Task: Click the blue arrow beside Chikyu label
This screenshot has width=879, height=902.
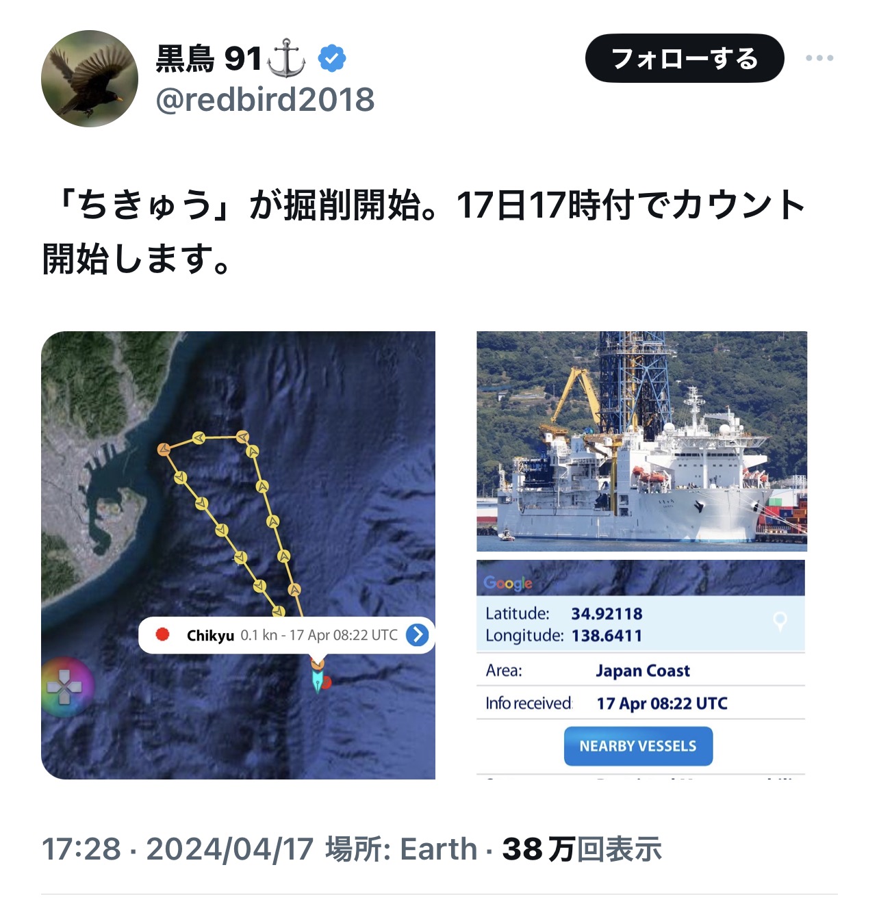Action: coord(418,635)
